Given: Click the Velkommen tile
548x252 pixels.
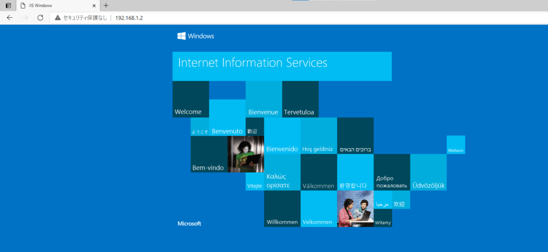Looking at the screenshot, I should 319,209.
